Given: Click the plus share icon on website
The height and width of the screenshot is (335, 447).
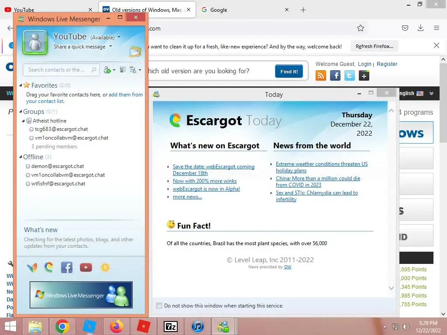Looking at the screenshot, I should [364, 75].
